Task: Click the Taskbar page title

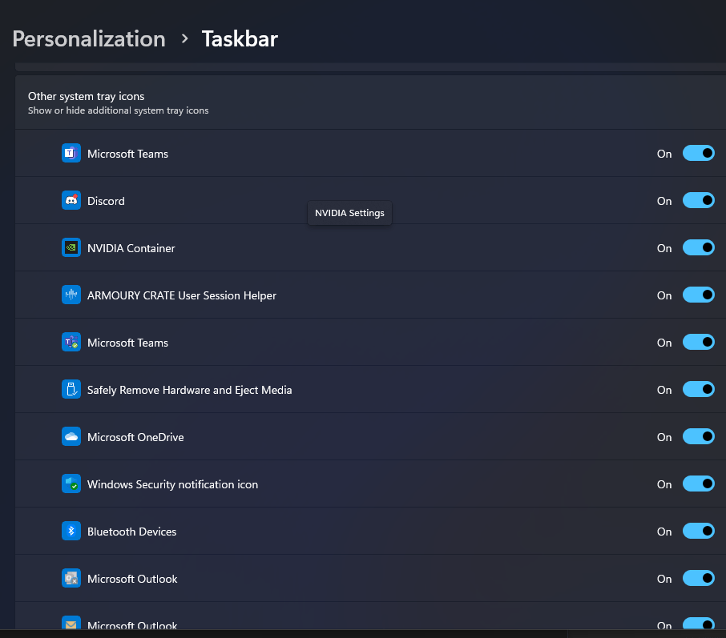Action: coord(240,39)
